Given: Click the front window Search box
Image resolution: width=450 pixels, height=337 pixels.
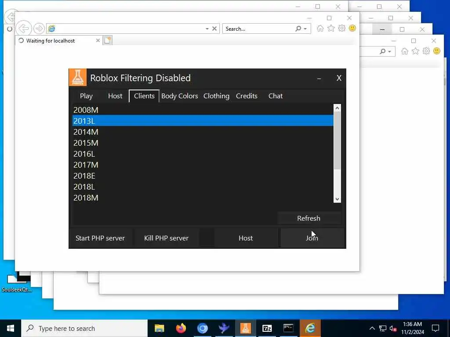Looking at the screenshot, I should coord(258,29).
